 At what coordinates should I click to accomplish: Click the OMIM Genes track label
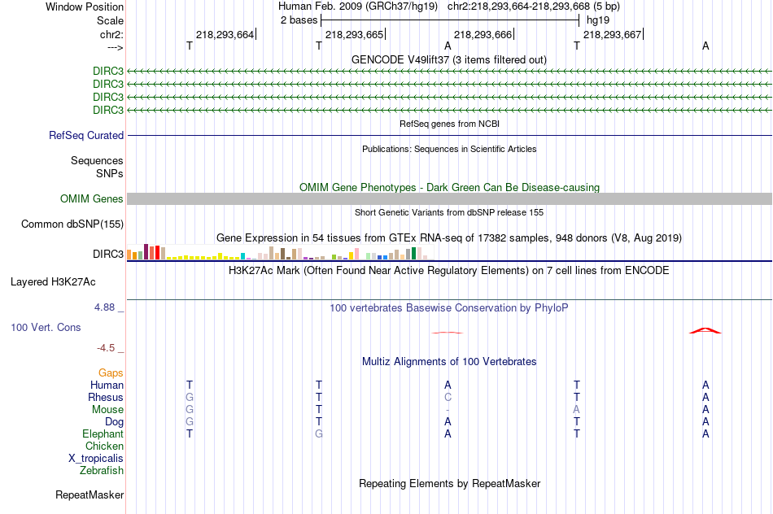(x=92, y=198)
